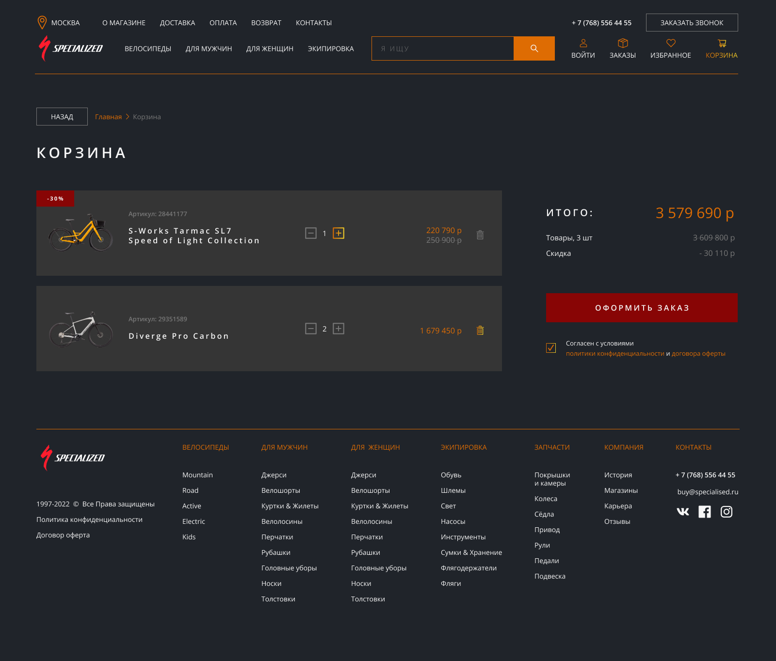Click the Facebook icon in footer

point(705,511)
